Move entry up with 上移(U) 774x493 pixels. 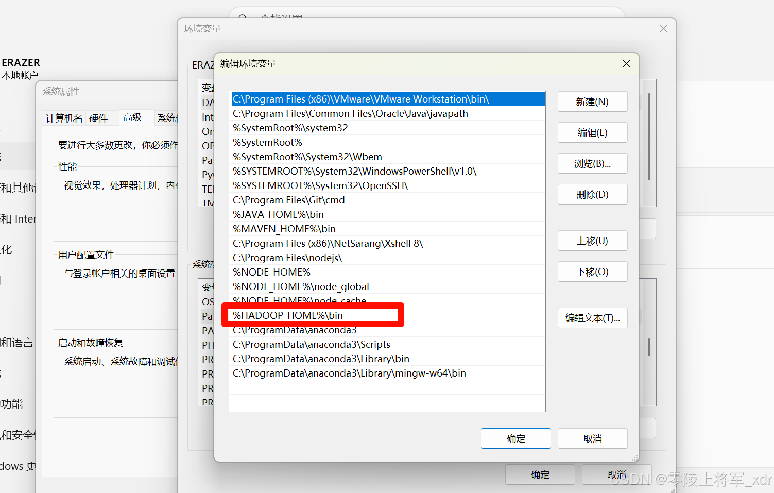click(x=592, y=241)
